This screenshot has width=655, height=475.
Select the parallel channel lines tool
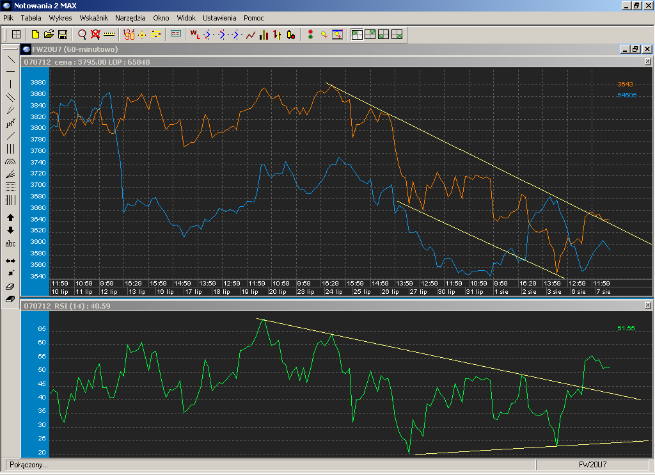(x=10, y=97)
